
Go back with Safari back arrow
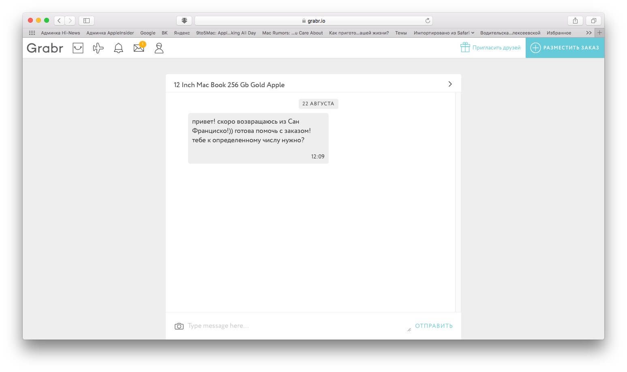[x=59, y=20]
